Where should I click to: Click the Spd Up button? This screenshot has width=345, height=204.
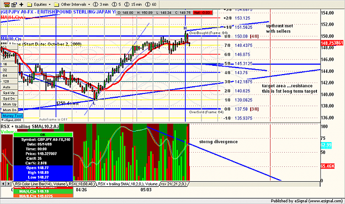(x=9, y=93)
